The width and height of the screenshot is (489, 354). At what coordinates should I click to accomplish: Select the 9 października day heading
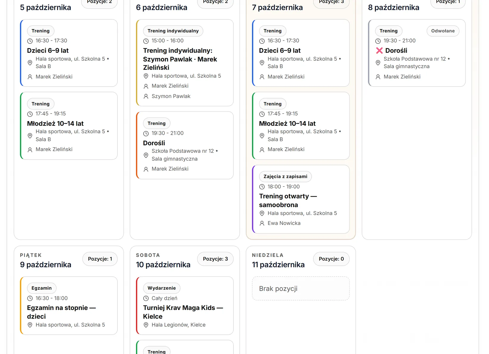[46, 265]
